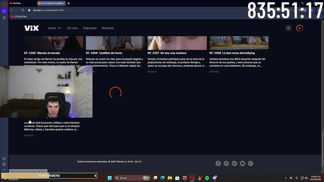Click the 00:43:06 duration text
This screenshot has width=324, height=182.
[x=214, y=72]
